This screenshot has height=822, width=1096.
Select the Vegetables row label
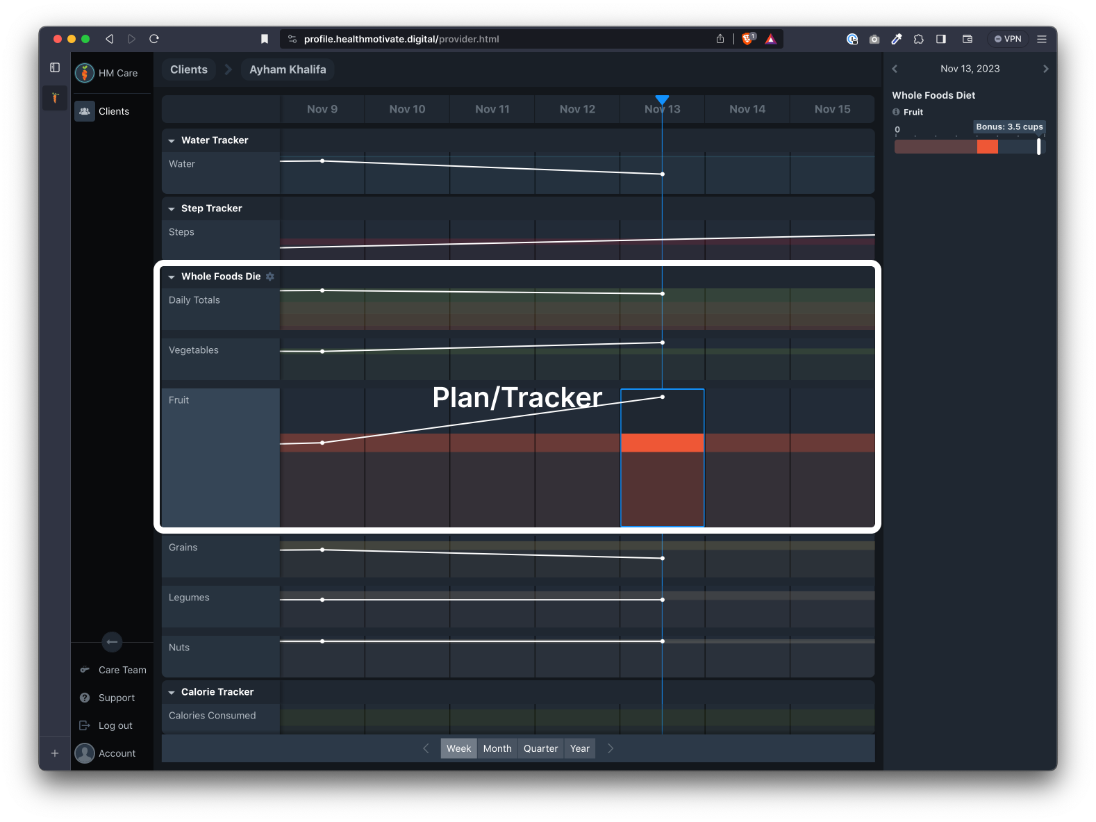(x=220, y=359)
